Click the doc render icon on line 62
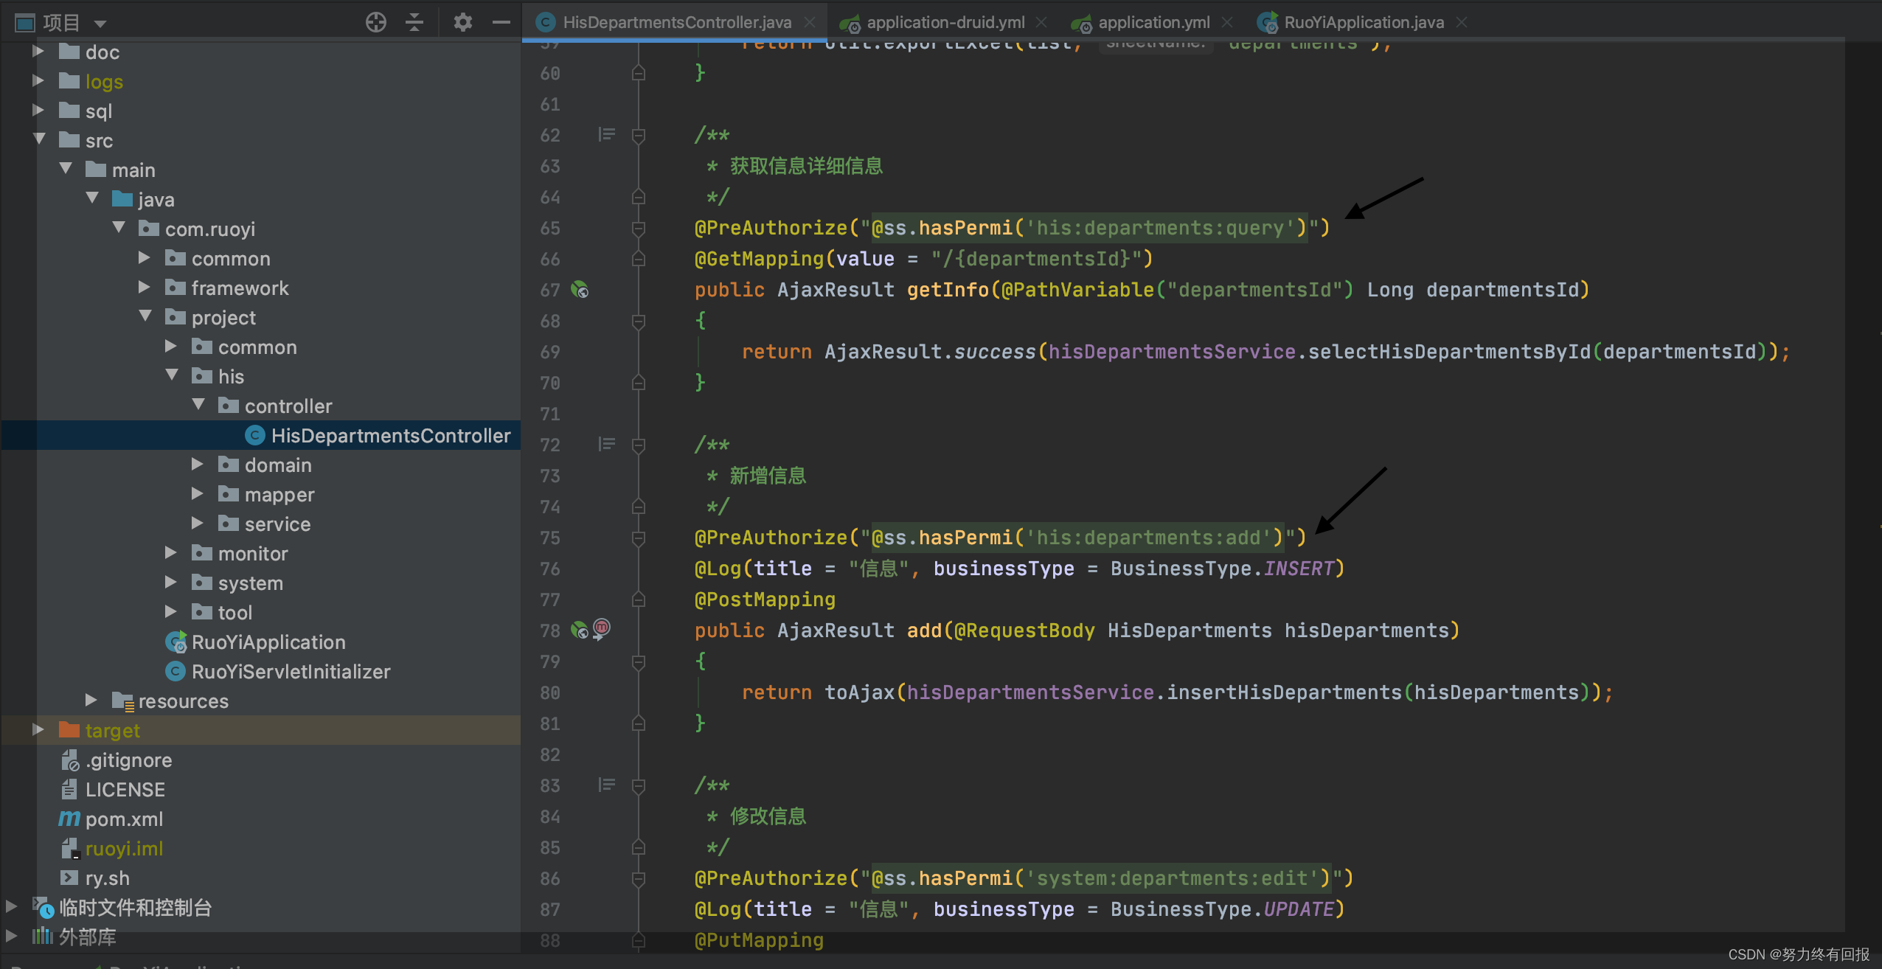Screen dimensions: 1882x969 606,134
